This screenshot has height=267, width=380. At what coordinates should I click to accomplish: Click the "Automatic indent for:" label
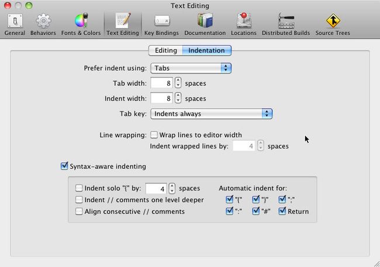pos(253,188)
